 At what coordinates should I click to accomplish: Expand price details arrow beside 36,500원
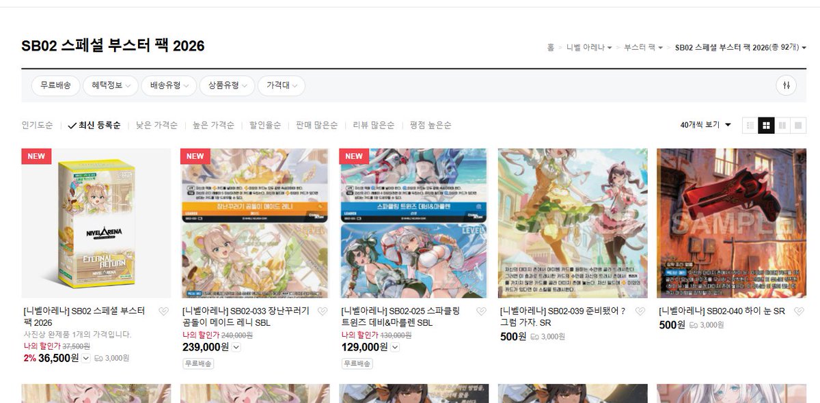[x=85, y=358]
